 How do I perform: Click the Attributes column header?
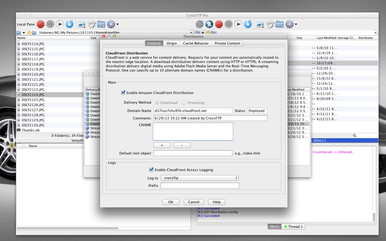pyautogui.click(x=366, y=38)
